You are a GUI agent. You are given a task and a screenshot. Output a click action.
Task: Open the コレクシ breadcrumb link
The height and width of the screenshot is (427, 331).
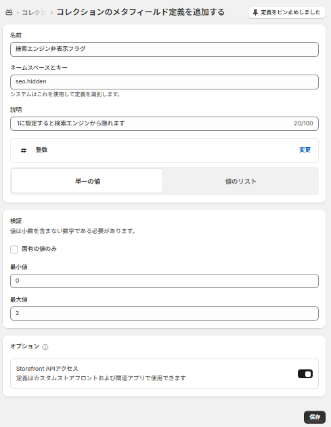34,12
